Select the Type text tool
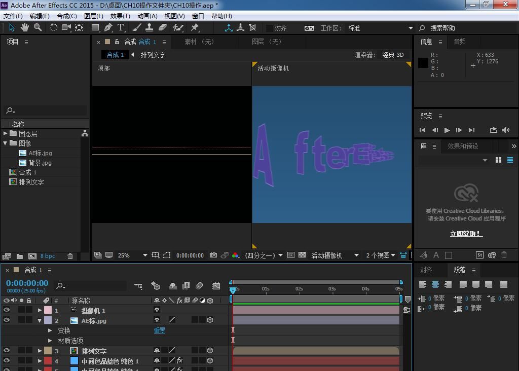 (x=121, y=27)
